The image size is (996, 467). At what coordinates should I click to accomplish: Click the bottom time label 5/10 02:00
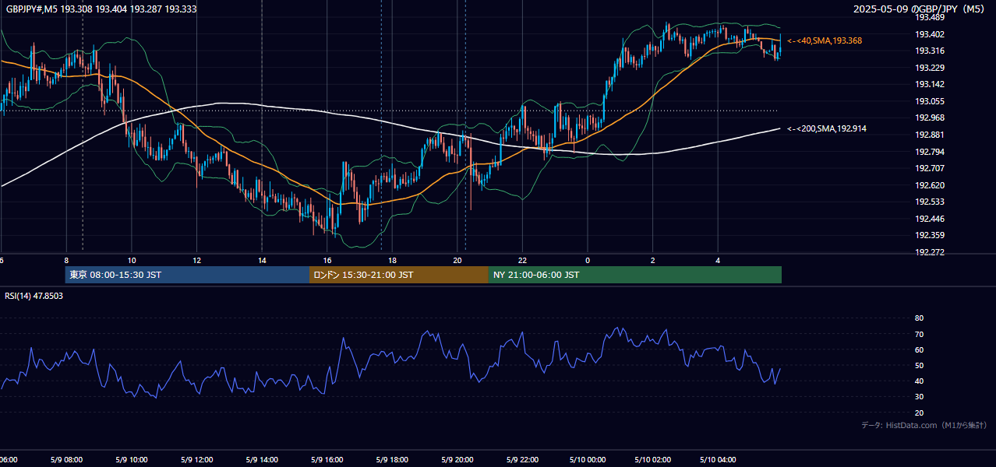[x=652, y=460]
